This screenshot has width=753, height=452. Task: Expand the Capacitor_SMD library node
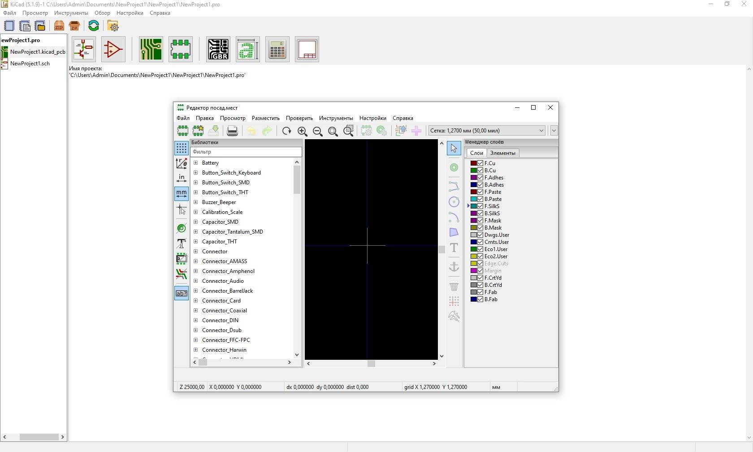point(195,222)
